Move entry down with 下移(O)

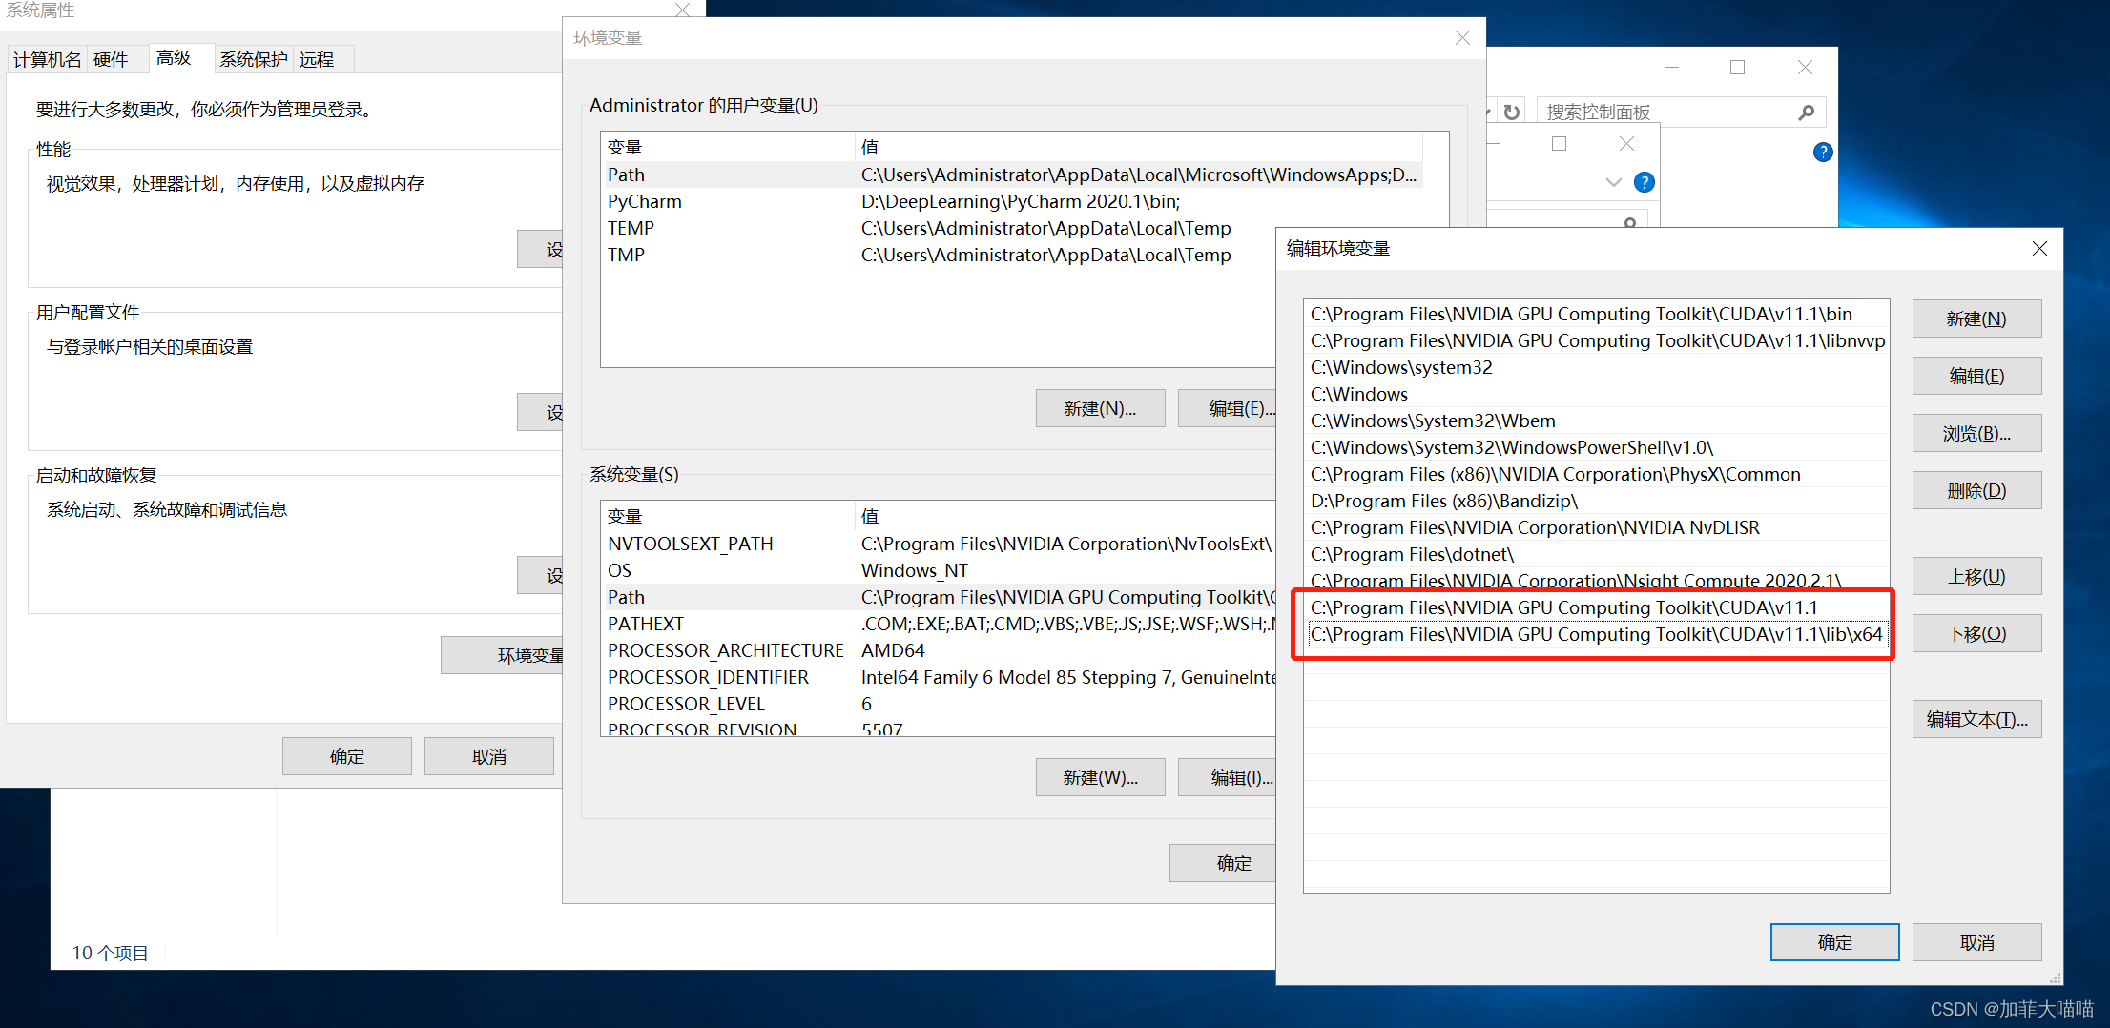point(1976,633)
